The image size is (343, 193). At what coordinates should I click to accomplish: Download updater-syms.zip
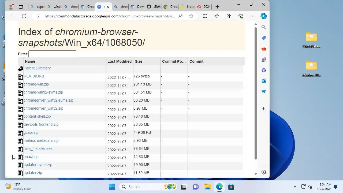coord(38,165)
